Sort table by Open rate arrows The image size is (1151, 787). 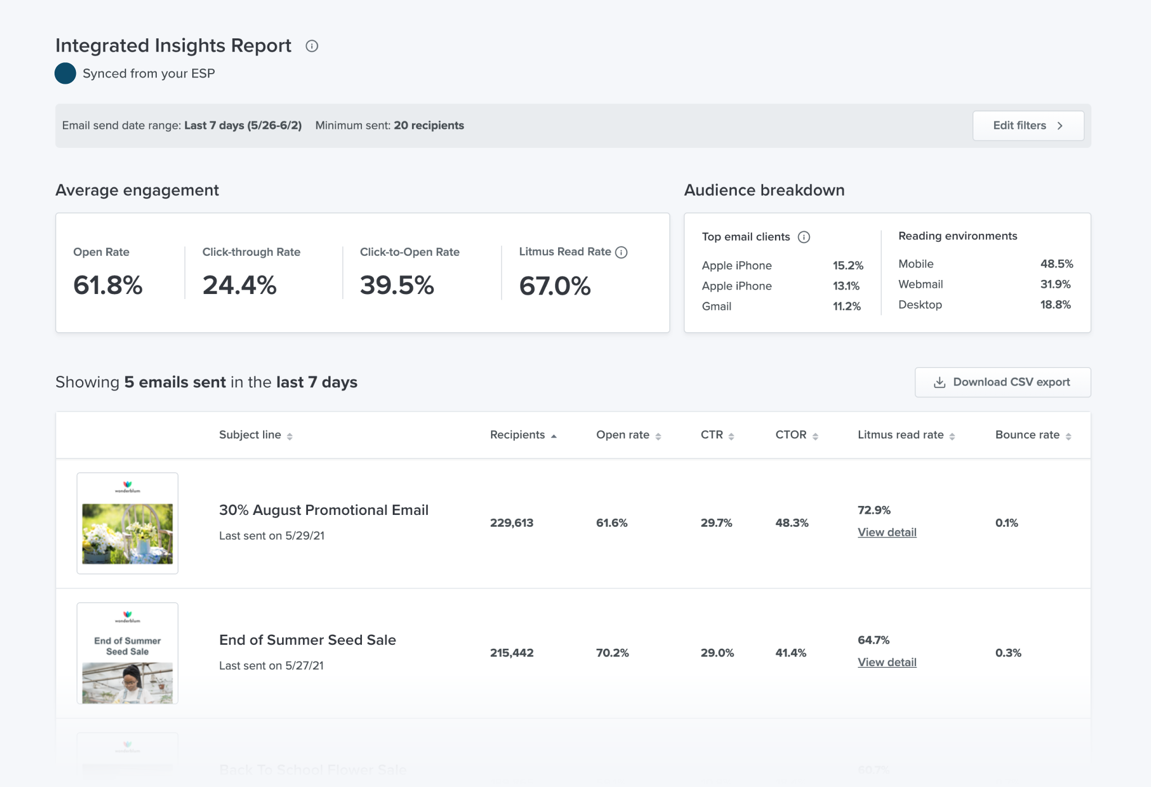[658, 436]
